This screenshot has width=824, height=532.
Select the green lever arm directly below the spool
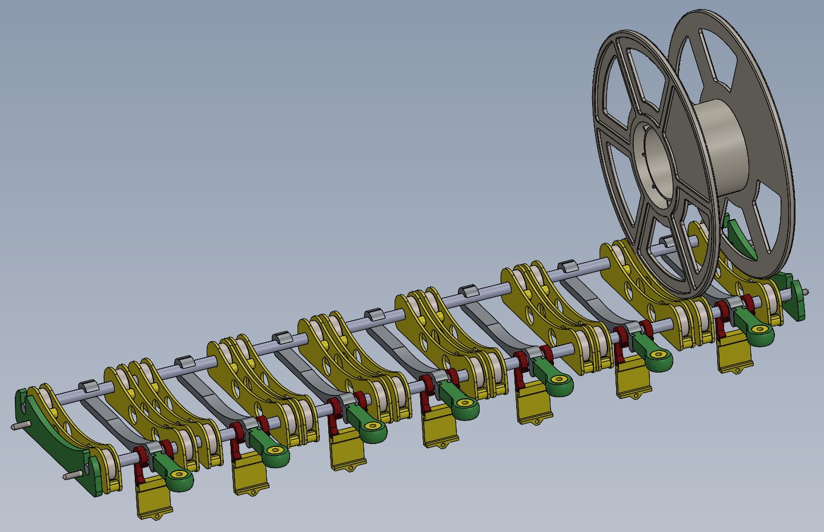tap(755, 326)
